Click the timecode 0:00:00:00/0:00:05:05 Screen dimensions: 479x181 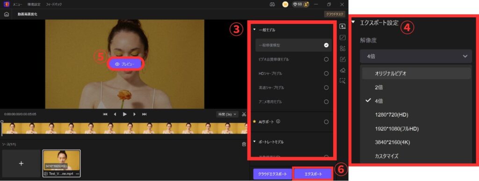click(x=20, y=114)
